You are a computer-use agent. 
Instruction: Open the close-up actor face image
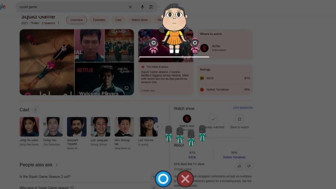pos(89,46)
